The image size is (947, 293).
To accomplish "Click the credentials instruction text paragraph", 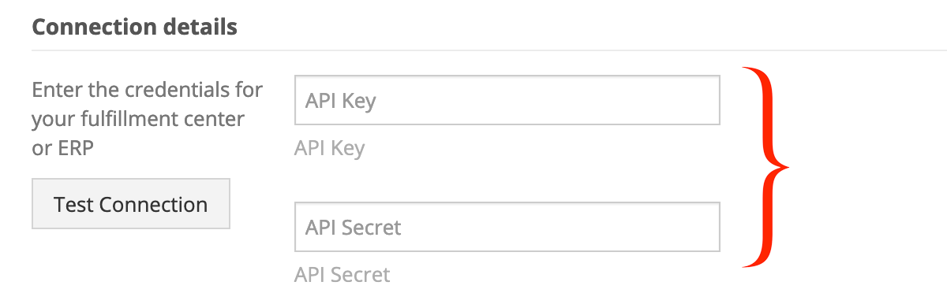I will 148,118.
